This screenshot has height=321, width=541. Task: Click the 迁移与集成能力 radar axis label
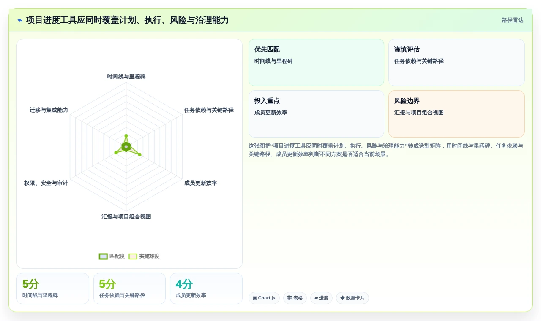point(49,110)
